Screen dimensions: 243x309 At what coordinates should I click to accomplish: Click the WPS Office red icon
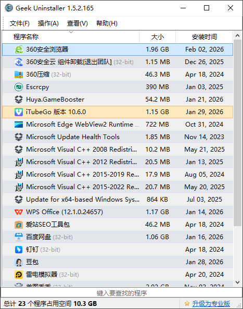tap(19, 212)
